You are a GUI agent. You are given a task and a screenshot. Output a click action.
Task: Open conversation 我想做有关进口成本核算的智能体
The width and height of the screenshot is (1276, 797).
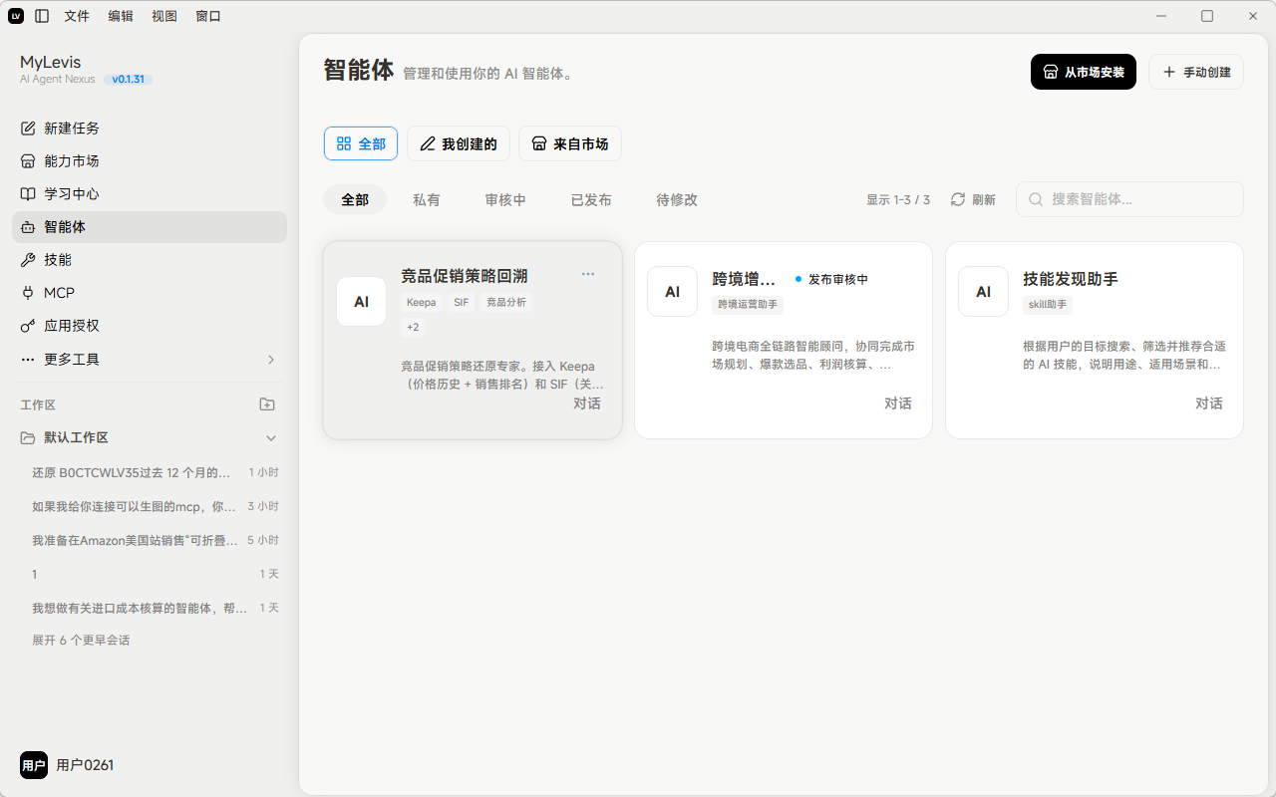click(x=155, y=608)
